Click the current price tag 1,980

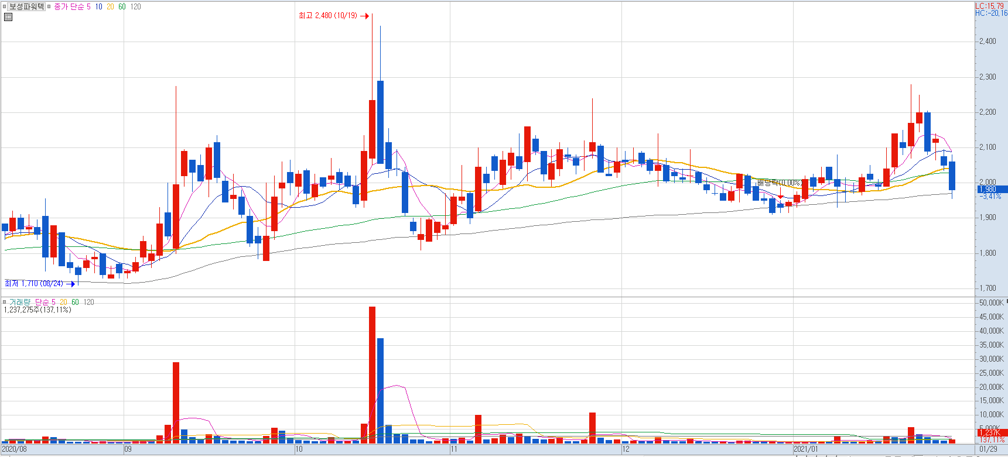pyautogui.click(x=992, y=190)
